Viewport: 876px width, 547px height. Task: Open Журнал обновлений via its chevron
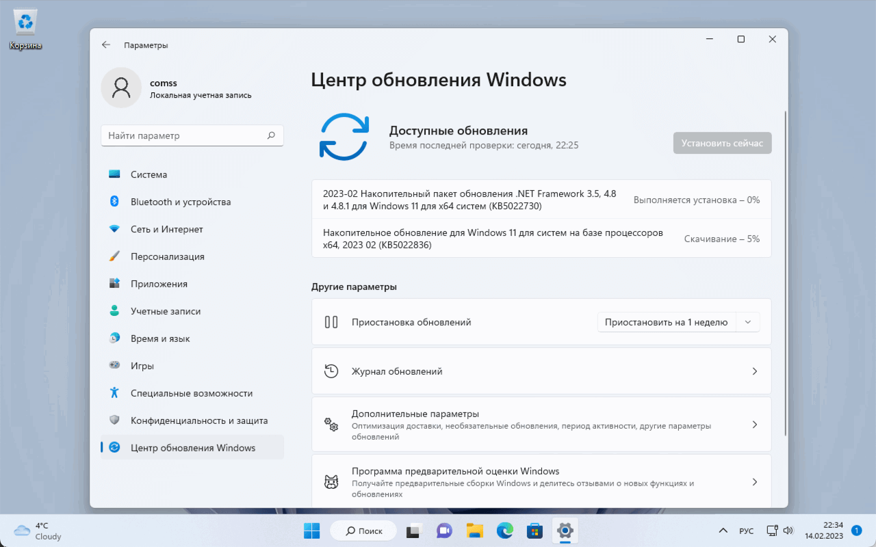(755, 371)
